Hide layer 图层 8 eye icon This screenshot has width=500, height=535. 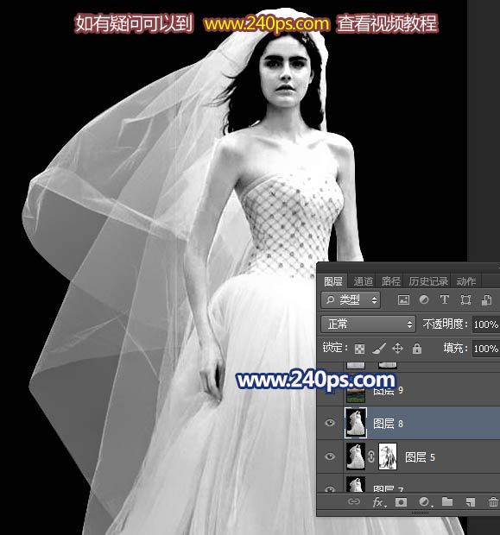[330, 423]
